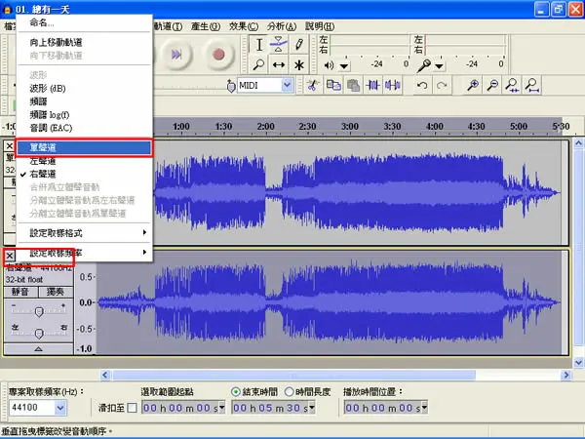
Task: Click the red record button
Action: click(x=218, y=54)
